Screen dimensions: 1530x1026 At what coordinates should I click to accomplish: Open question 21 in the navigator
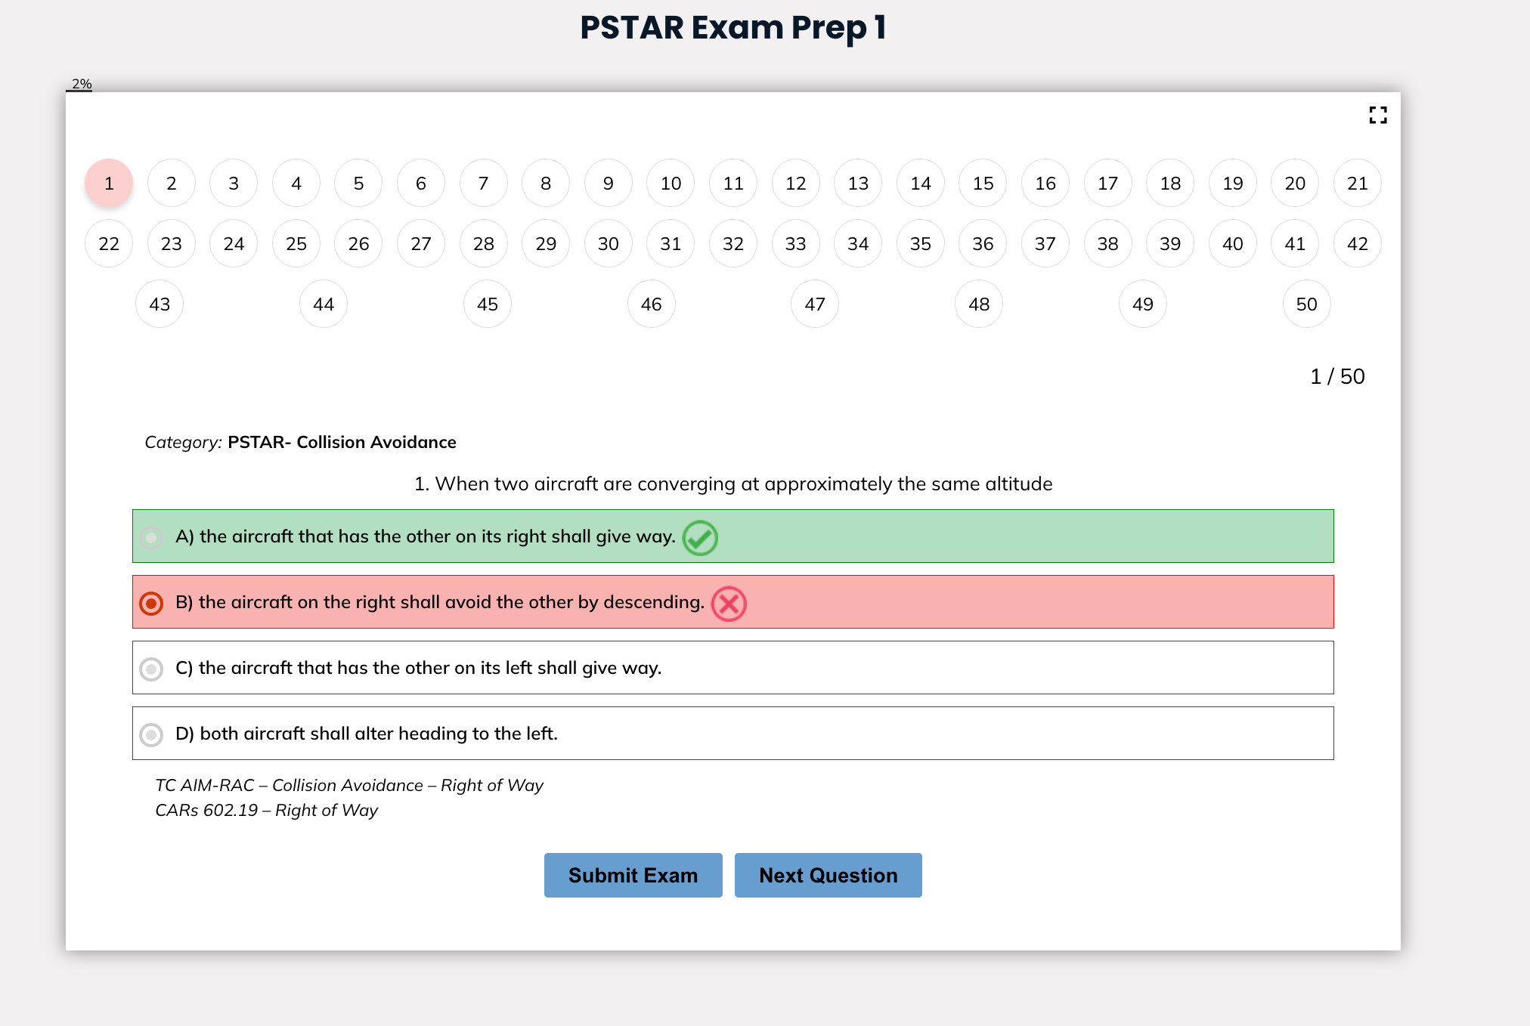[1358, 183]
